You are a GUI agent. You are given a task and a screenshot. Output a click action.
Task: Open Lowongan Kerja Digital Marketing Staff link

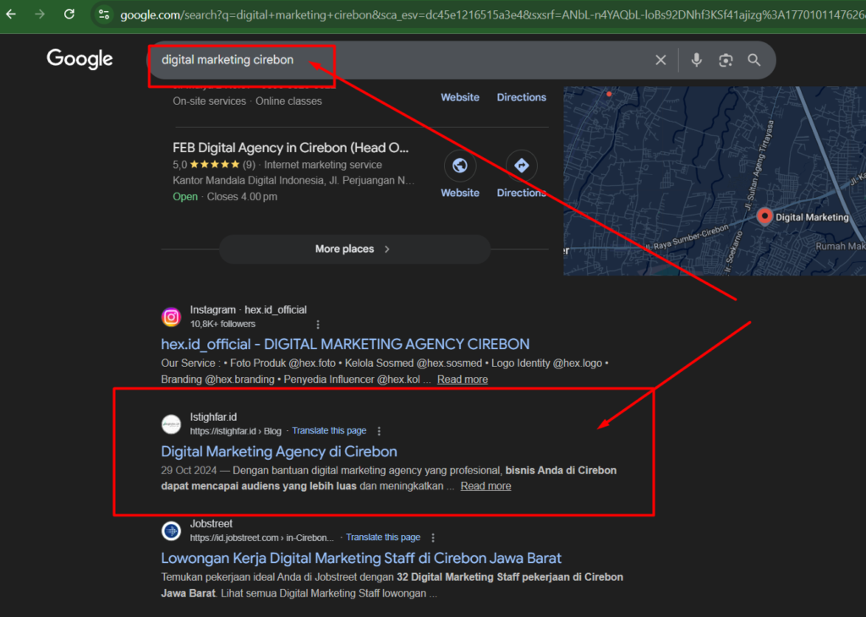point(361,559)
